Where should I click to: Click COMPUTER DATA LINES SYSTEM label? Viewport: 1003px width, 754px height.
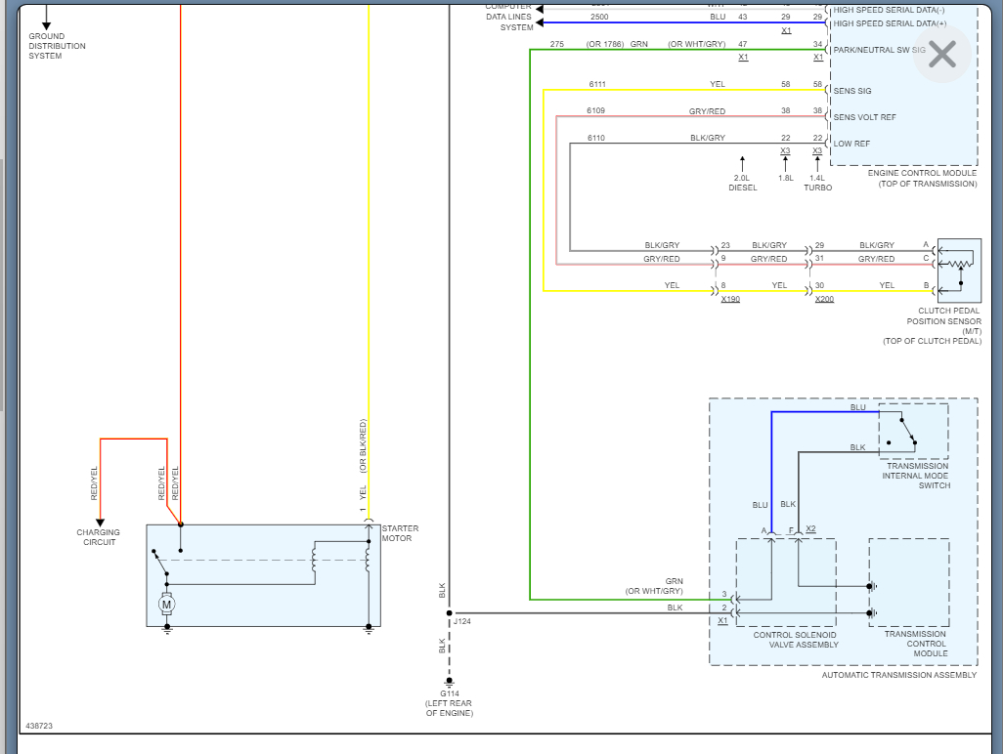click(509, 18)
